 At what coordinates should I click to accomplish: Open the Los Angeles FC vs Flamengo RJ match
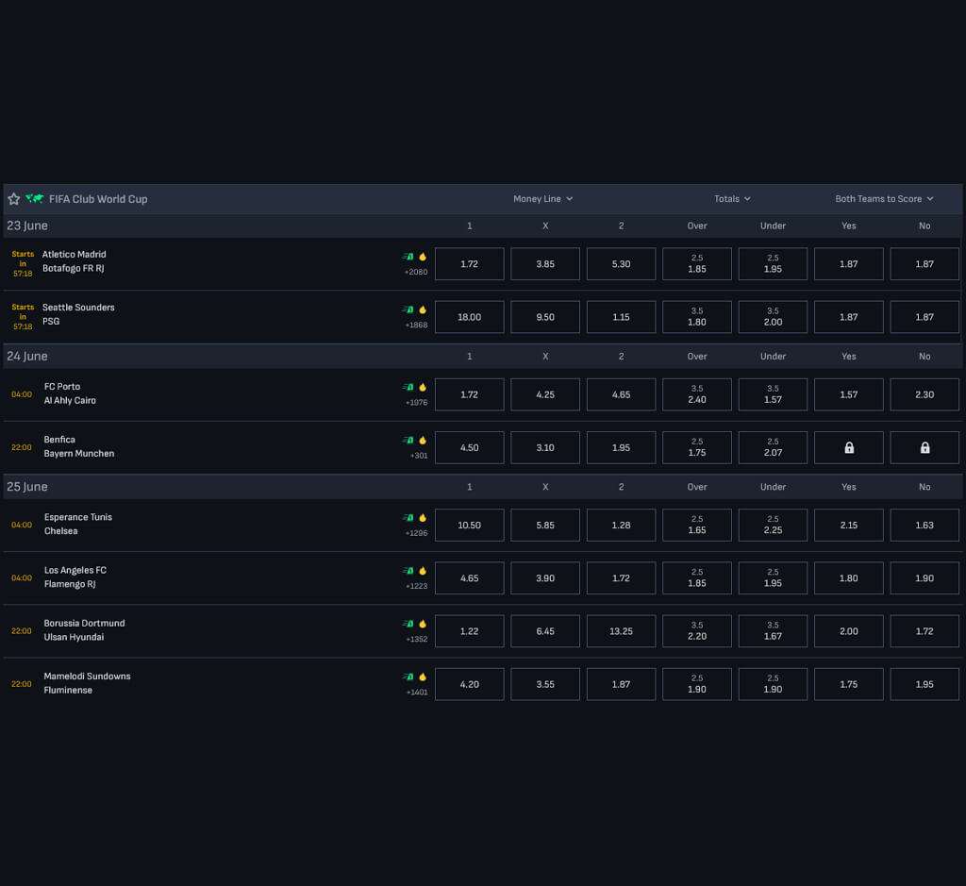point(75,577)
